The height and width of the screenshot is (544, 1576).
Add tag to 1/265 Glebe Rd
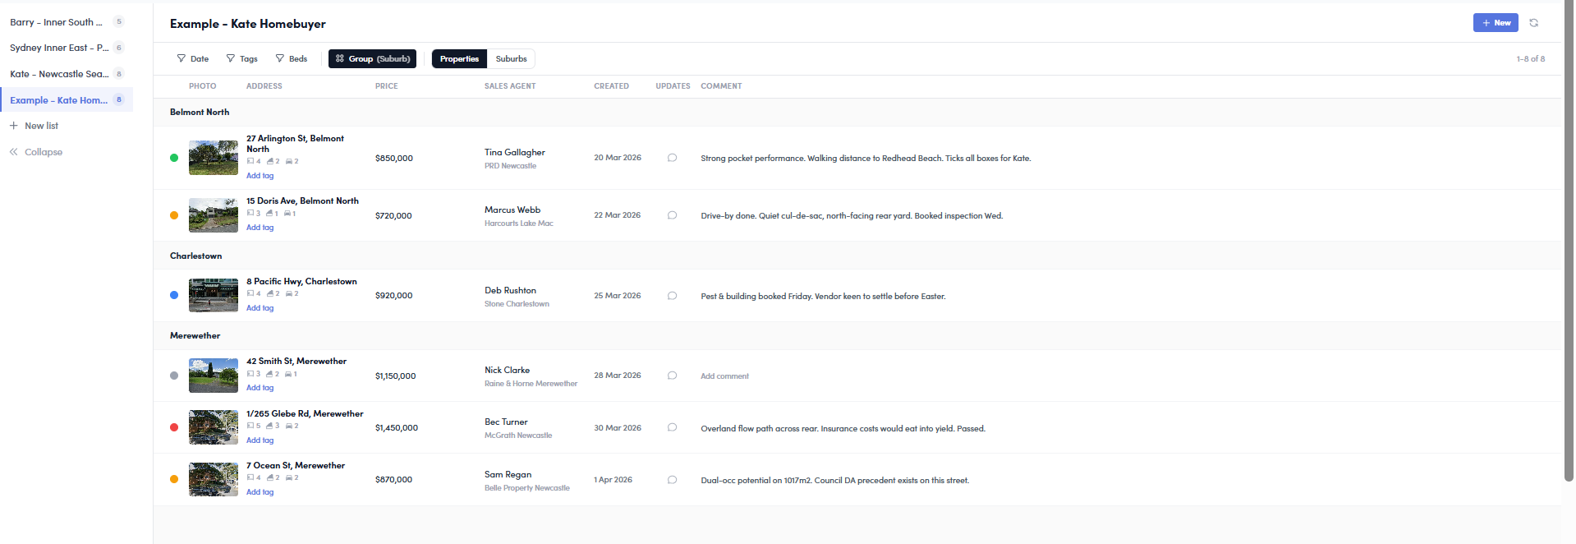click(x=260, y=440)
